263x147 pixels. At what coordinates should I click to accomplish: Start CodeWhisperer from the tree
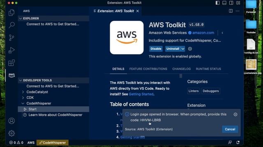point(53,109)
